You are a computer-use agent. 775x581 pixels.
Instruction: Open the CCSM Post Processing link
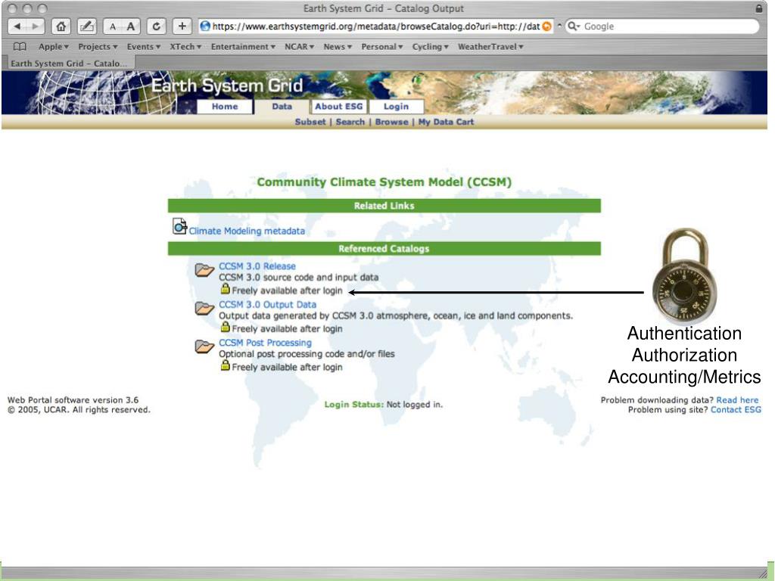pos(265,343)
